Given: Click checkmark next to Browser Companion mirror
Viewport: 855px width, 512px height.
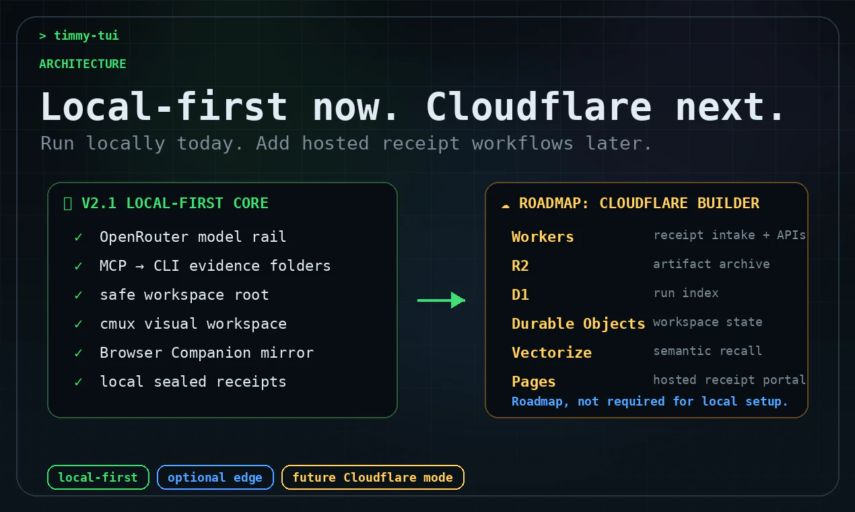Looking at the screenshot, I should pyautogui.click(x=79, y=353).
